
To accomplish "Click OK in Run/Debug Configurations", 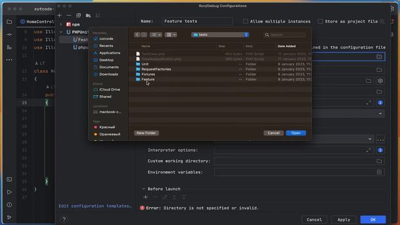I will pos(372,219).
